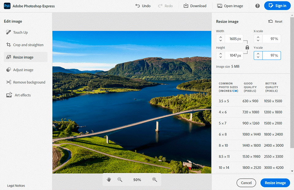Adjust the Height stepper arrows
The width and height of the screenshot is (294, 190).
(x=221, y=55)
